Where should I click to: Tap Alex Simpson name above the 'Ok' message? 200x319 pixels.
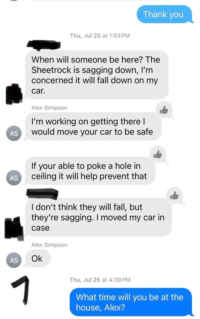49,245
